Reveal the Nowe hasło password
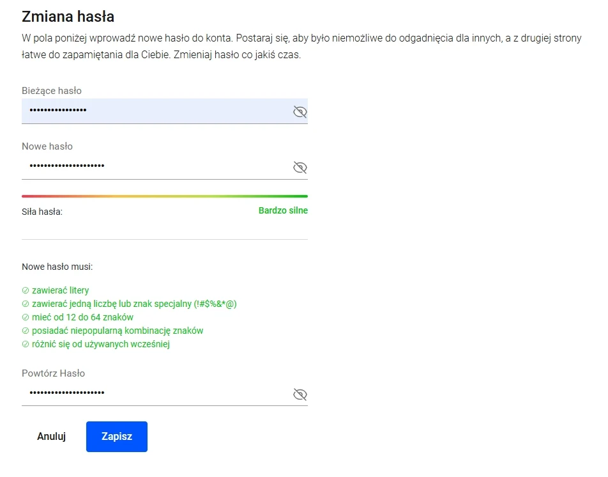Viewport: 608px width, 477px height. point(300,168)
